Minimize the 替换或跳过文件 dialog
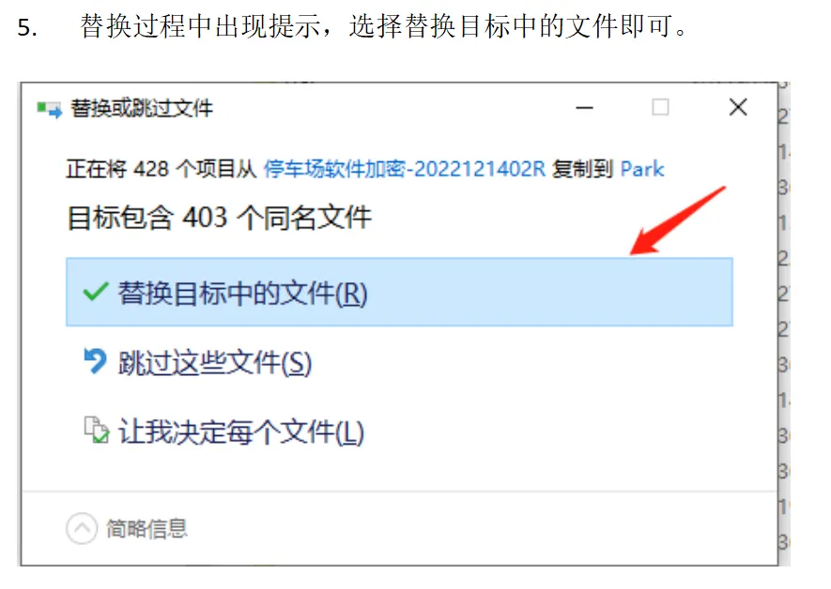 point(585,108)
